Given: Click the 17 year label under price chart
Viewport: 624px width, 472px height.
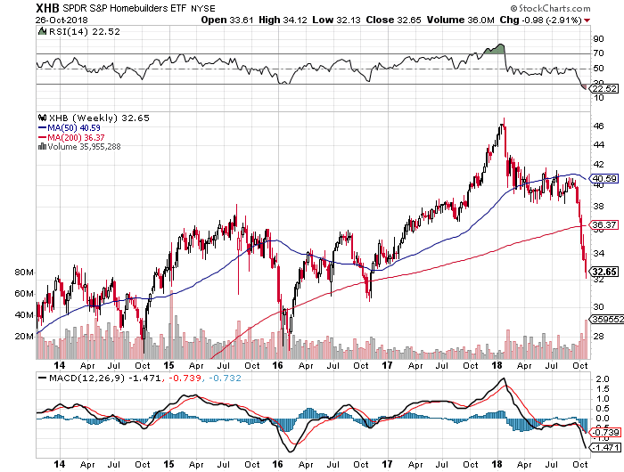Looking at the screenshot, I should (x=387, y=365).
